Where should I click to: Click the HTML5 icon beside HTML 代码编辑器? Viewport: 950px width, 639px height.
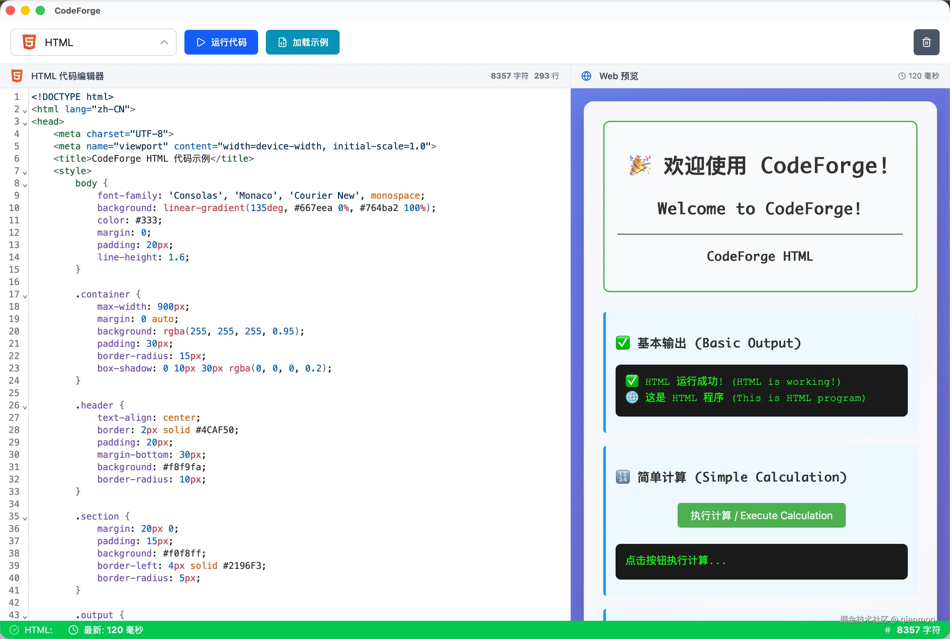tap(16, 76)
